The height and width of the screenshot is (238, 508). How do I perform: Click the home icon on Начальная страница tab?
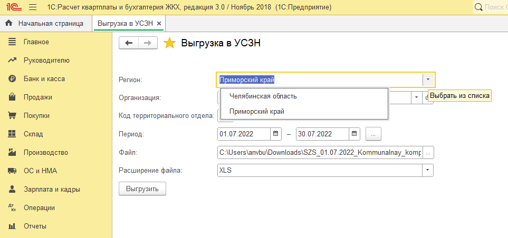(9, 23)
